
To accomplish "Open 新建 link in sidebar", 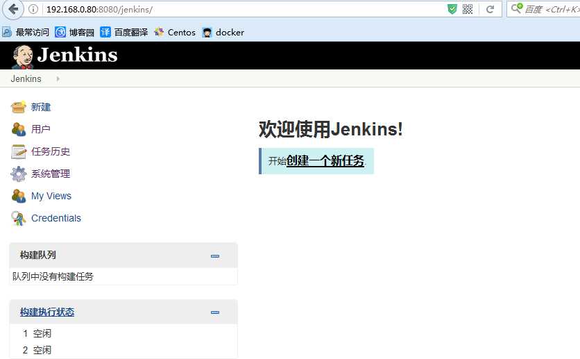I will point(41,107).
